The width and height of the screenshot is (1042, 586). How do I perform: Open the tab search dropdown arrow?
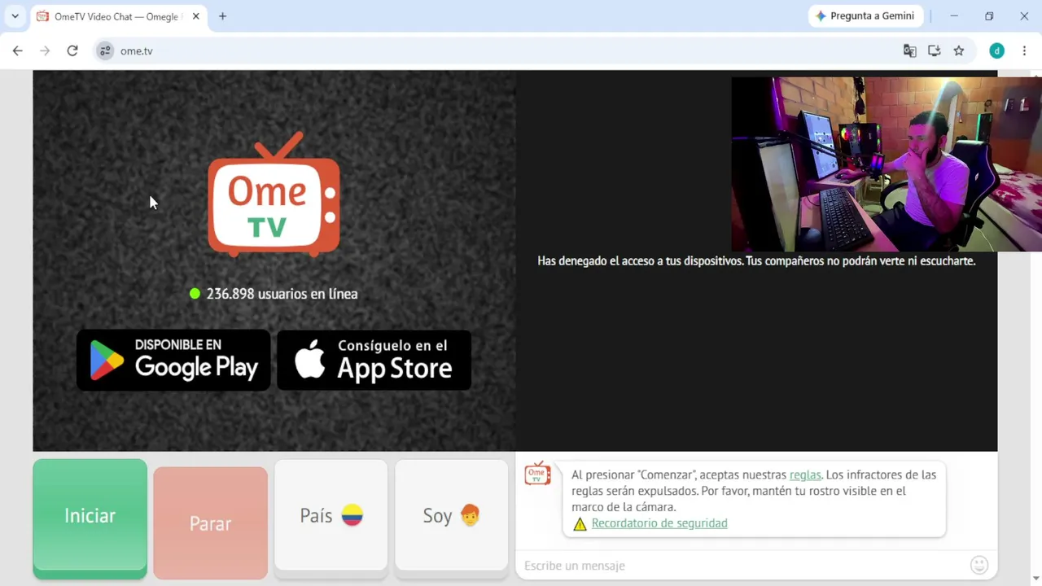pyautogui.click(x=15, y=16)
